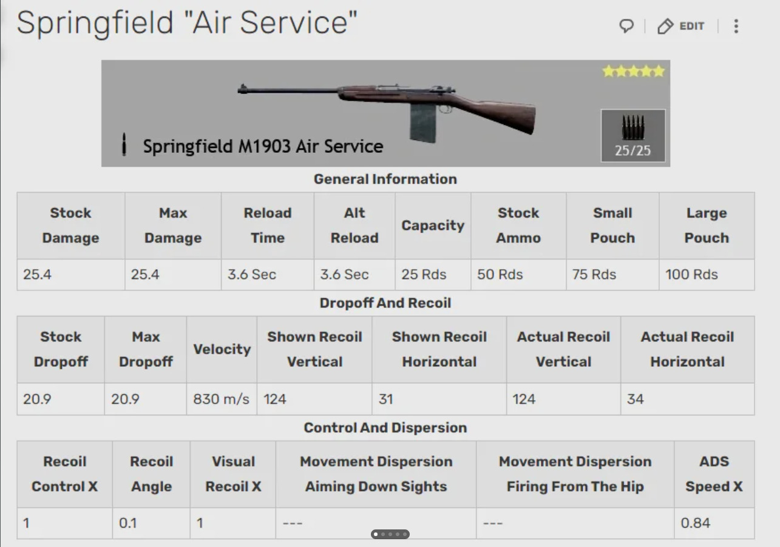Click the Velocity column header
The height and width of the screenshot is (547, 780).
click(x=222, y=349)
